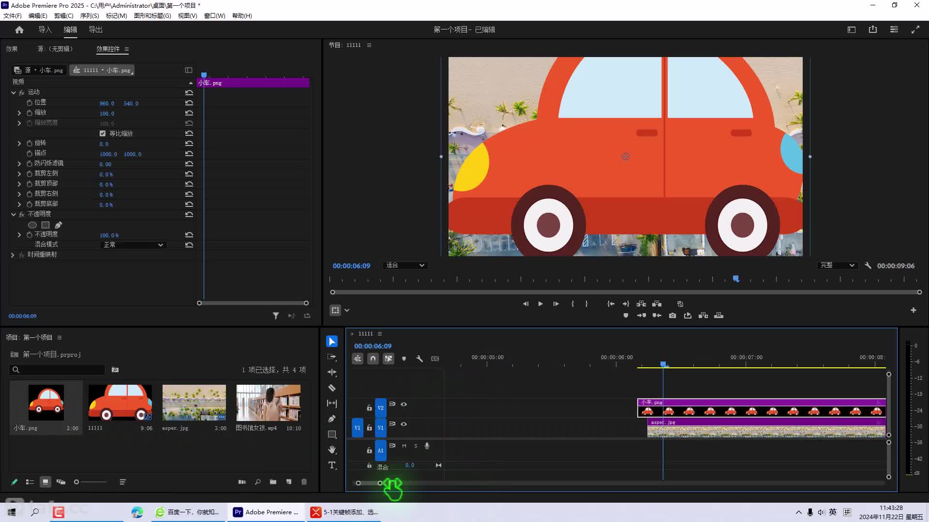Image resolution: width=929 pixels, height=522 pixels.
Task: Create 4-point polygon mask
Action: [x=45, y=225]
